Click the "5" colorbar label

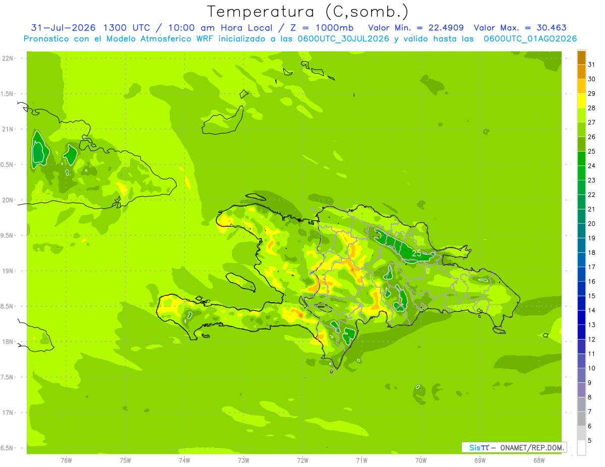point(590,441)
